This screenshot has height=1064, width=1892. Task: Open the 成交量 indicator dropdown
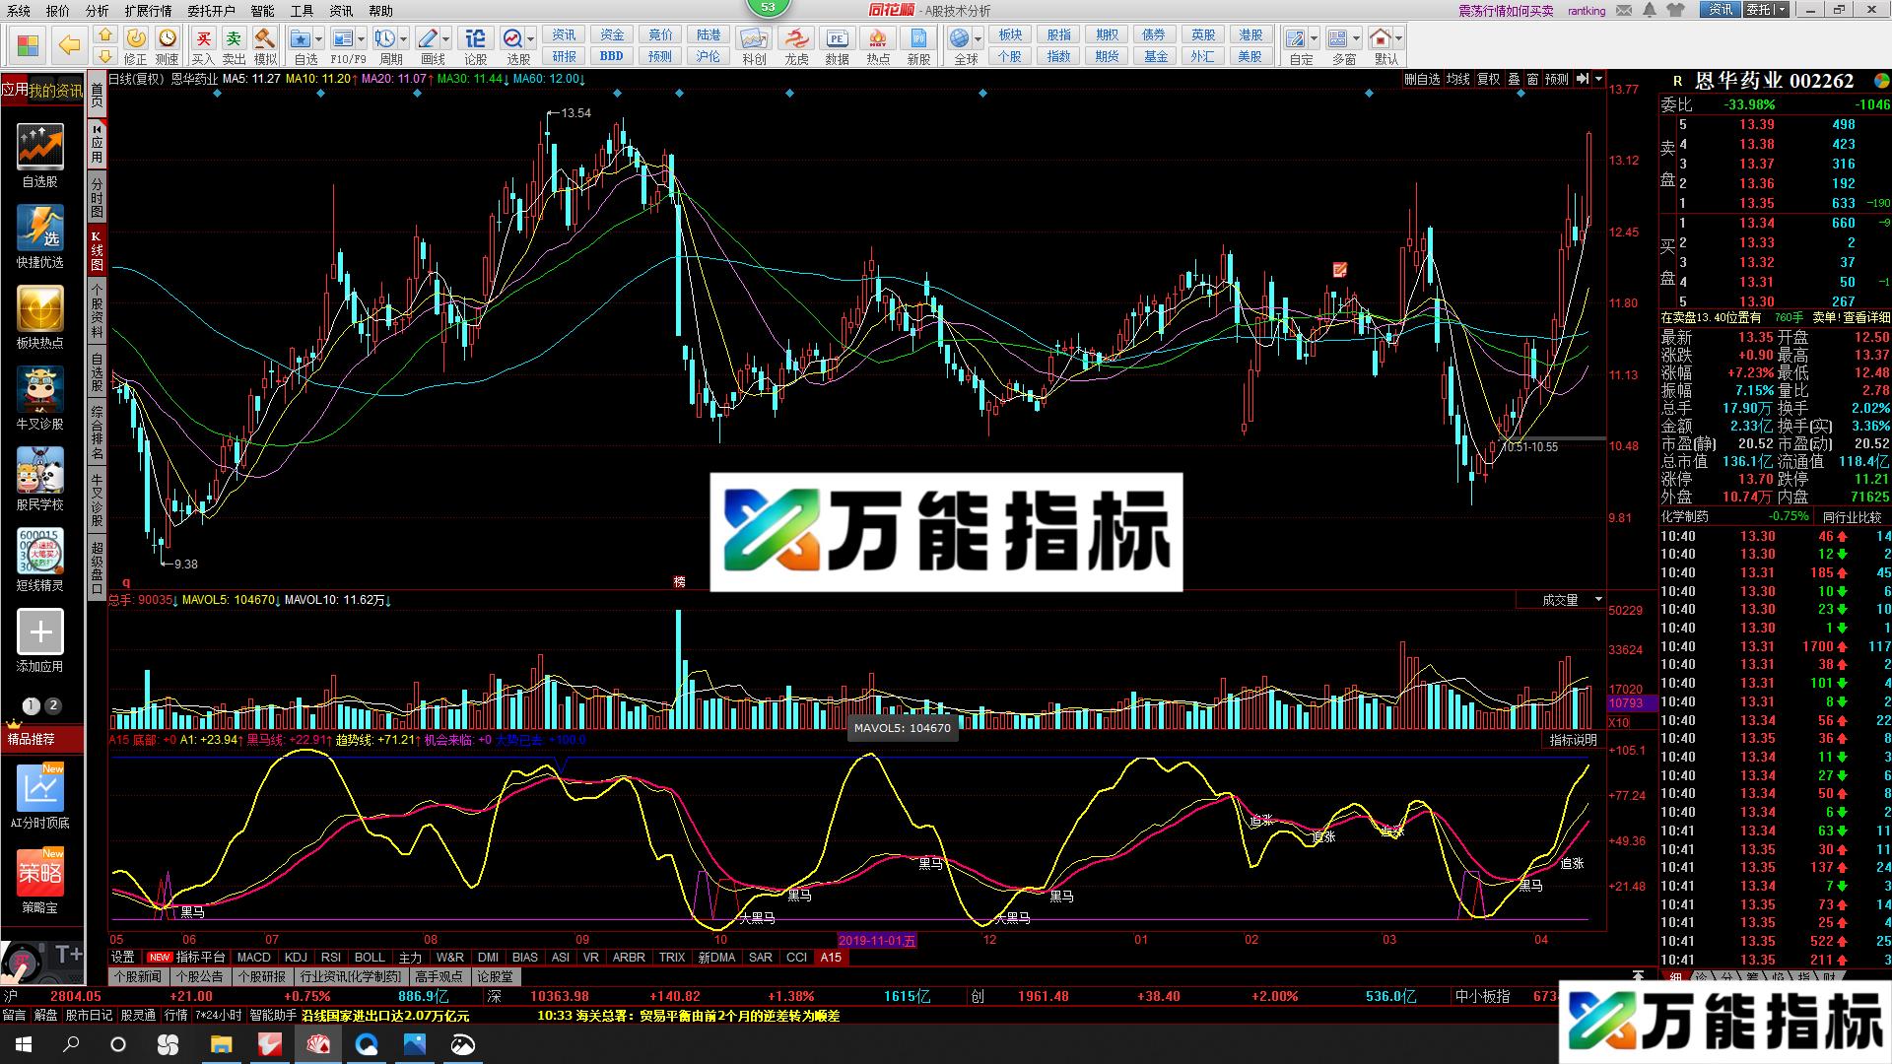pos(1597,599)
